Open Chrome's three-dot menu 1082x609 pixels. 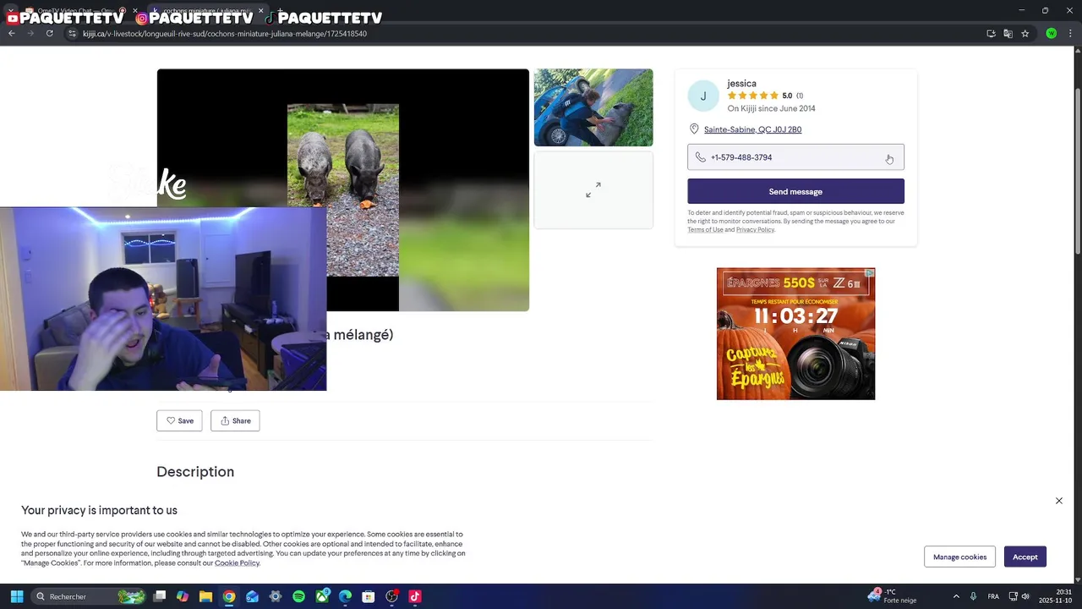pos(1071,34)
